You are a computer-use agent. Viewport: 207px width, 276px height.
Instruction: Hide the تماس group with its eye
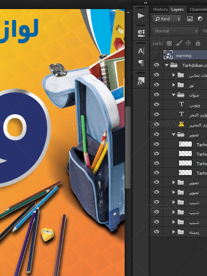(156, 75)
